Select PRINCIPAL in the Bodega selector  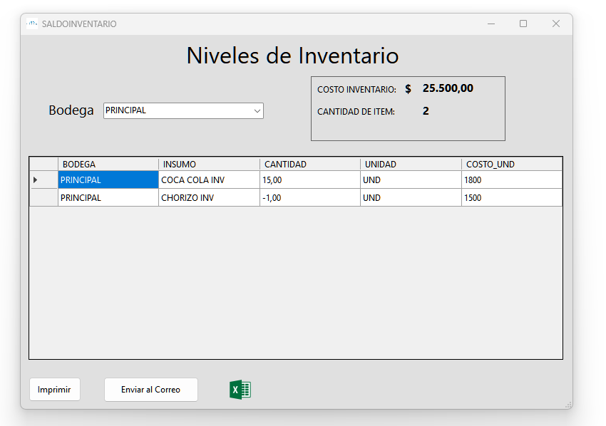[x=178, y=110]
